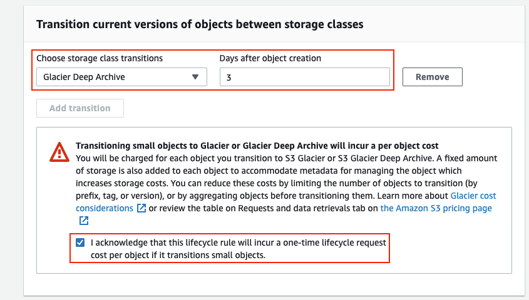Click the dropdown arrow beside Glacier Deep Archive

coord(195,77)
